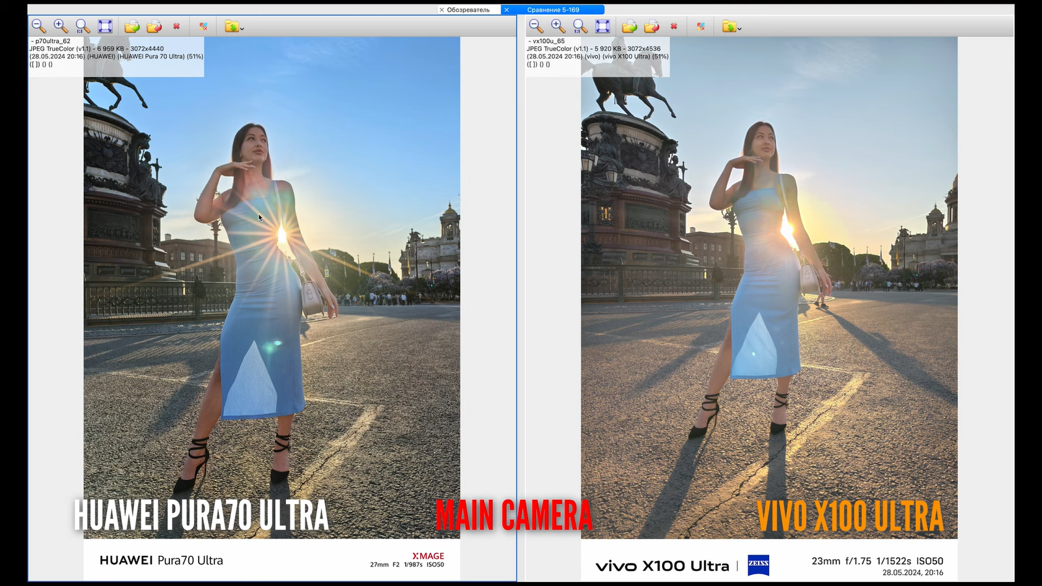Open left pane folder dropdown
This screenshot has height=586, width=1042.
234,27
